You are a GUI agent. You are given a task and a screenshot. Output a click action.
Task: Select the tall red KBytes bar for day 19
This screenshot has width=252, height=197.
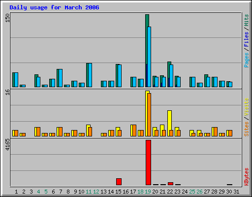tap(148, 163)
